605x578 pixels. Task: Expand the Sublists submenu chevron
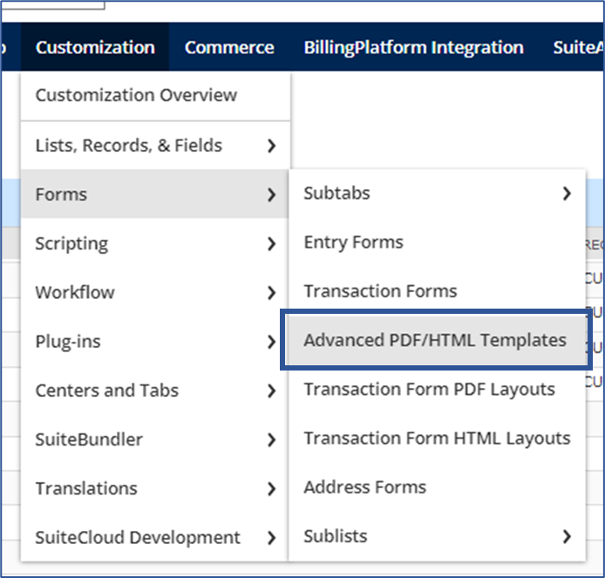pyautogui.click(x=568, y=536)
